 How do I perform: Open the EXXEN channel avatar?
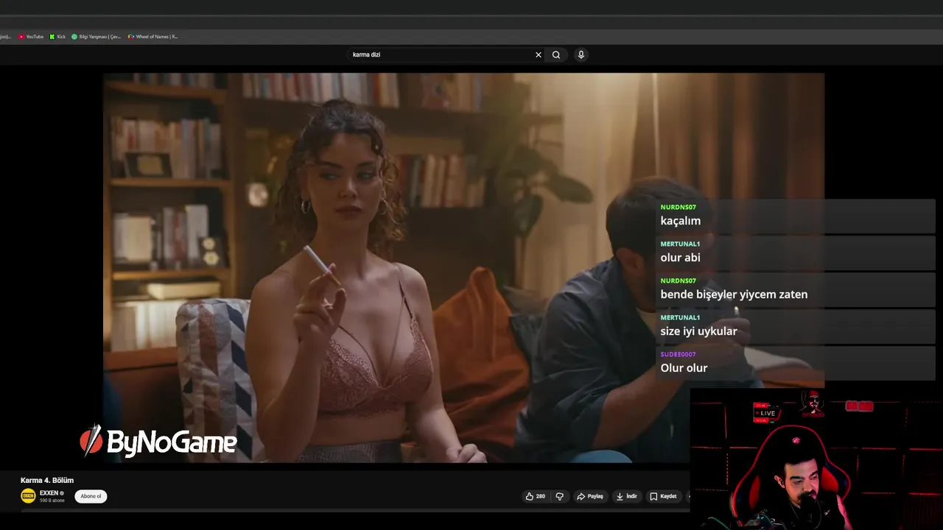pyautogui.click(x=28, y=495)
